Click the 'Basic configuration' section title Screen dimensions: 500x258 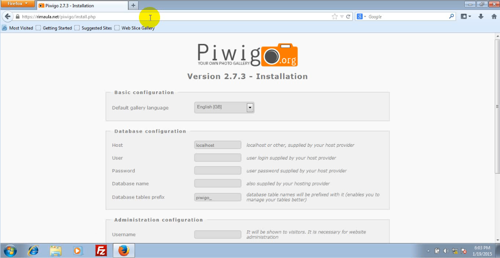(x=144, y=92)
